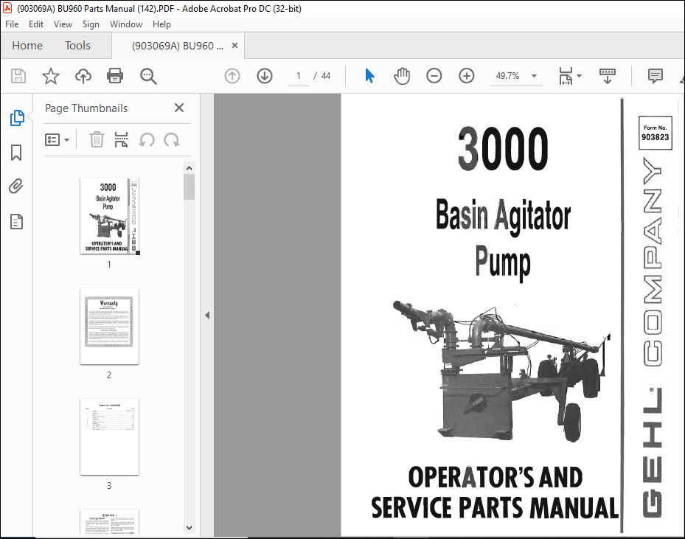Close the Page Thumbnails panel
This screenshot has height=539, width=685.
[178, 108]
